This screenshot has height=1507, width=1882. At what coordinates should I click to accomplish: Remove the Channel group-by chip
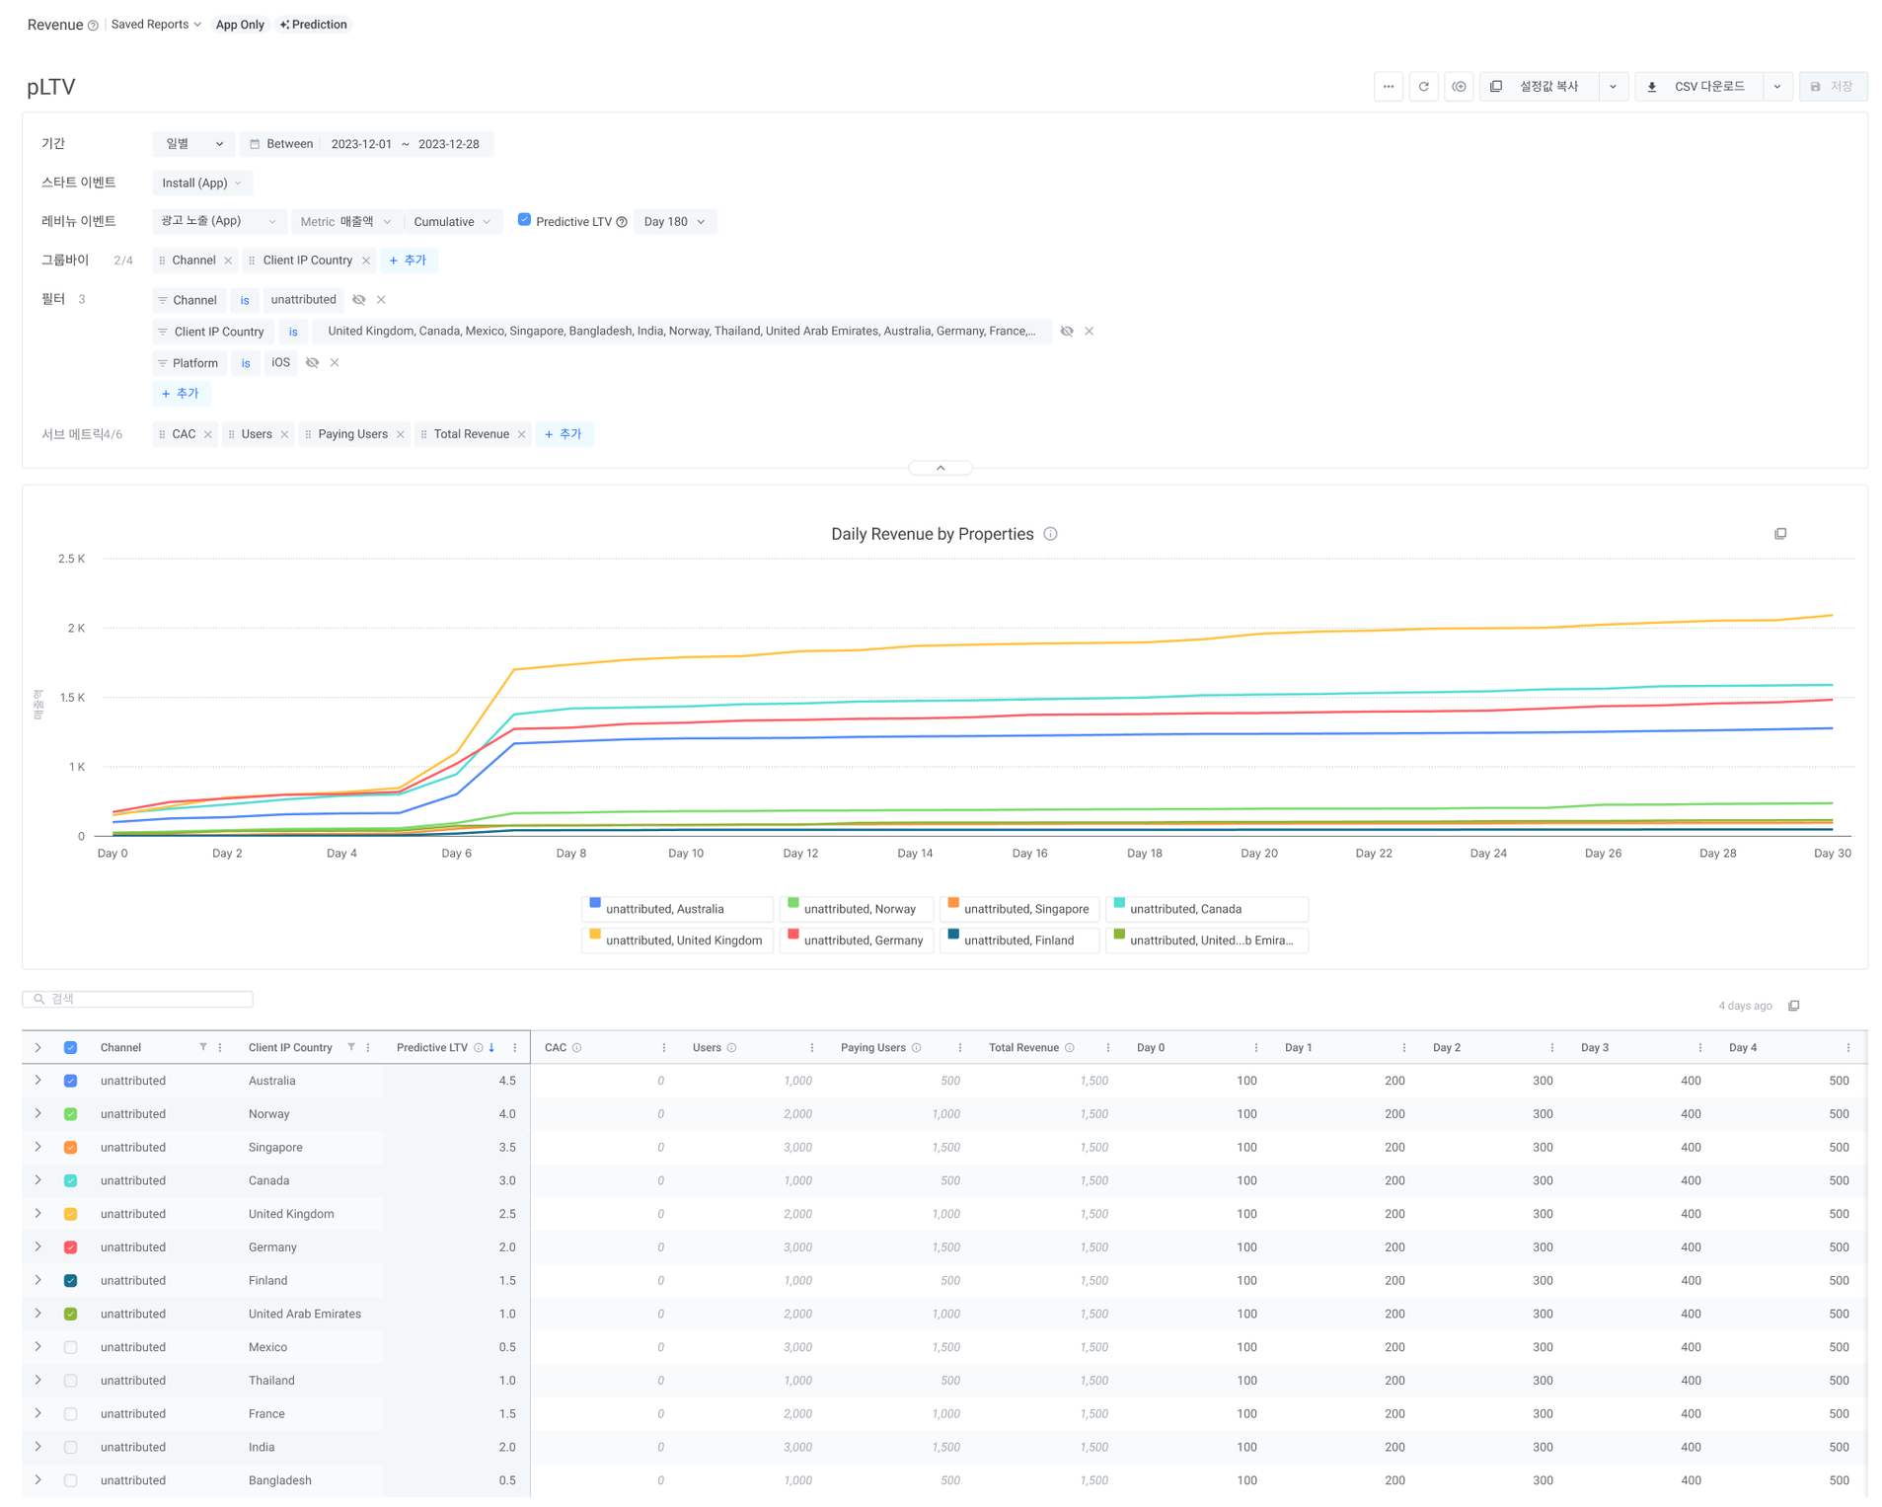pyautogui.click(x=228, y=261)
